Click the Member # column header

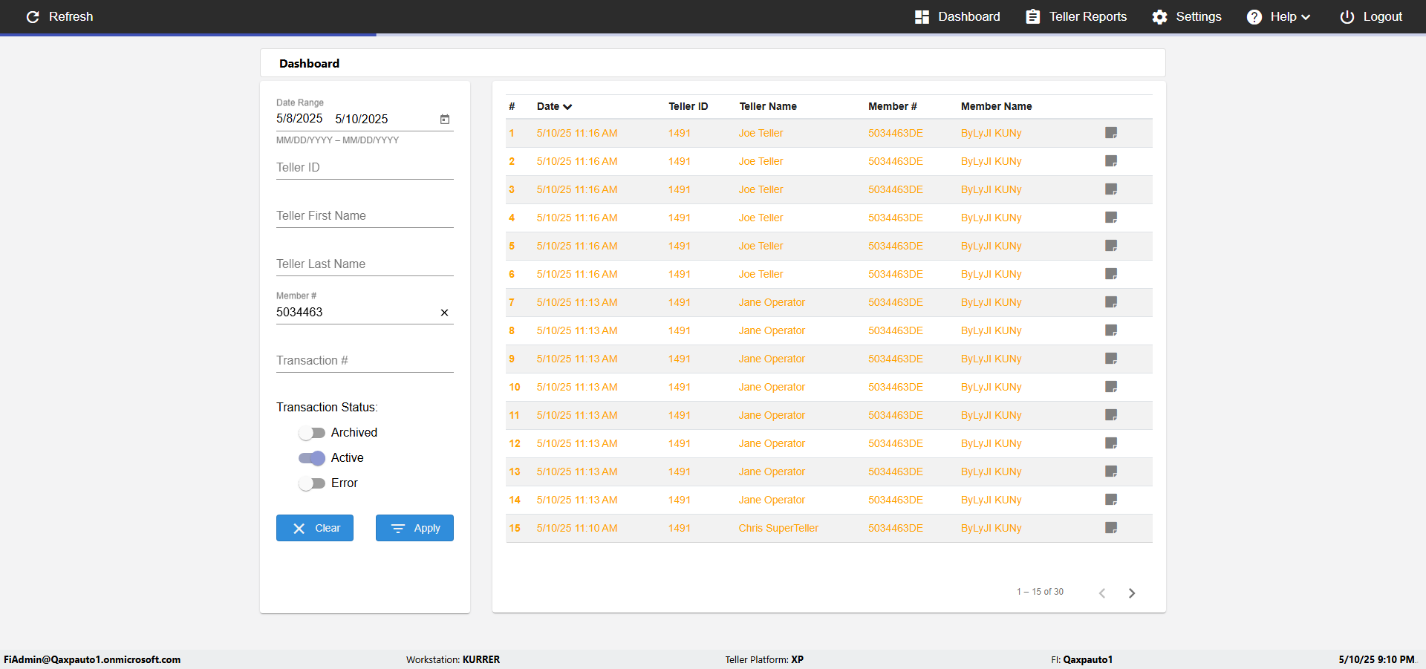[893, 106]
